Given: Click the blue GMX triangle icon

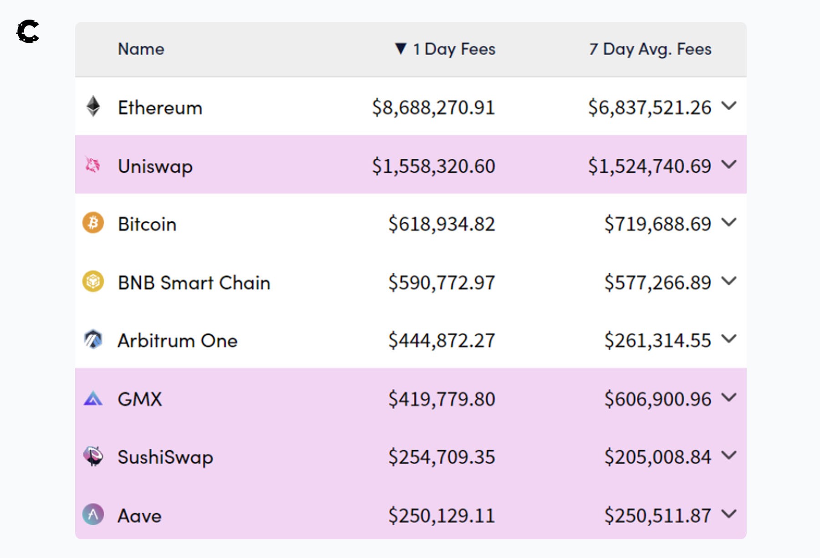Looking at the screenshot, I should coord(93,399).
